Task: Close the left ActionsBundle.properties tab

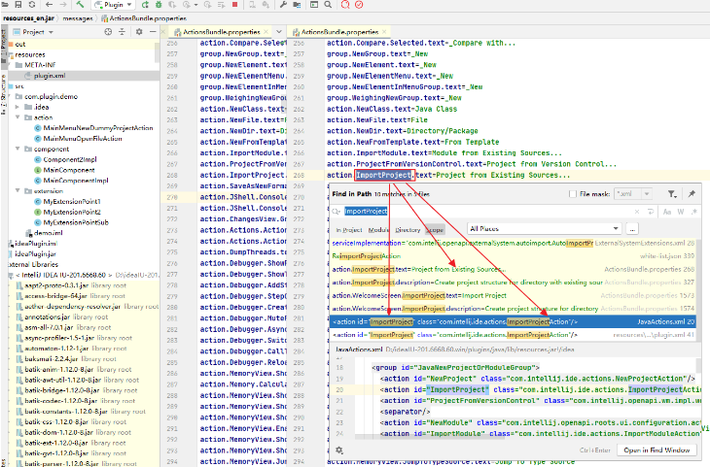Action: tap(266, 32)
